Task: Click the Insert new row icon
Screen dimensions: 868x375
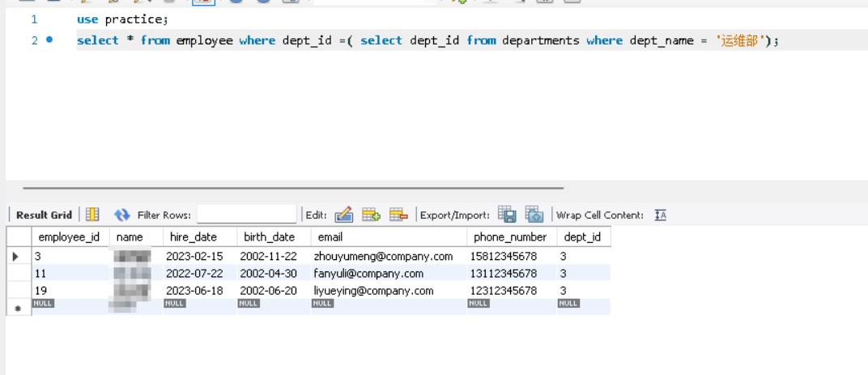Action: click(371, 215)
